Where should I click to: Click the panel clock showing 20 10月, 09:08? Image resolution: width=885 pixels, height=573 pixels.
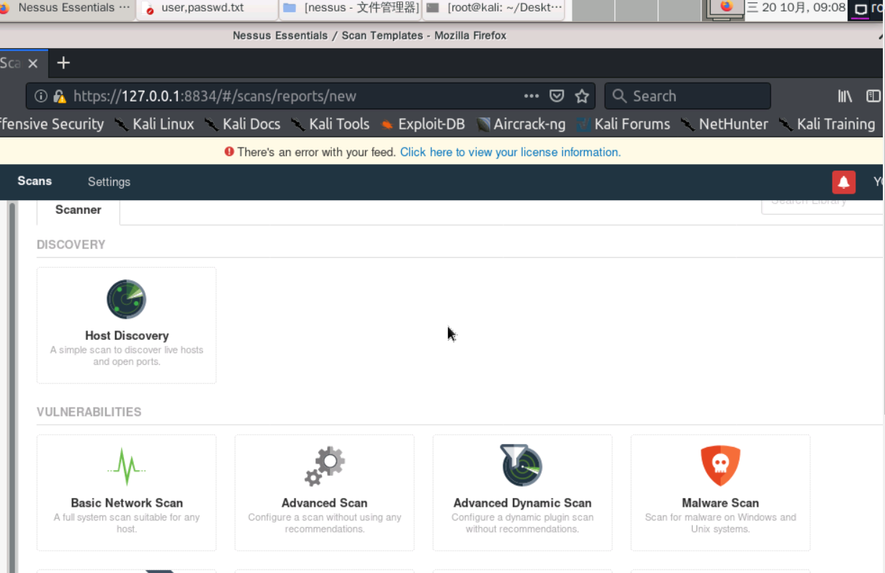(x=796, y=8)
